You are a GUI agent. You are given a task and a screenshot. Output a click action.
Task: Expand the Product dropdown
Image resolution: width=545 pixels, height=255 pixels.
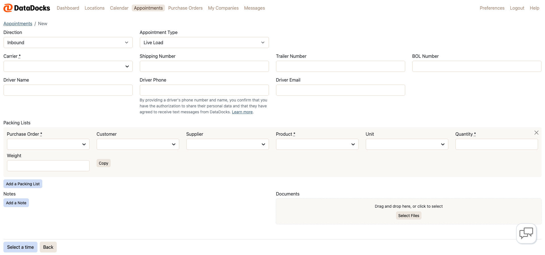pos(317,144)
